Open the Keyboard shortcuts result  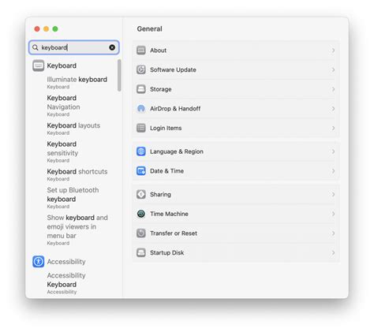coord(77,174)
